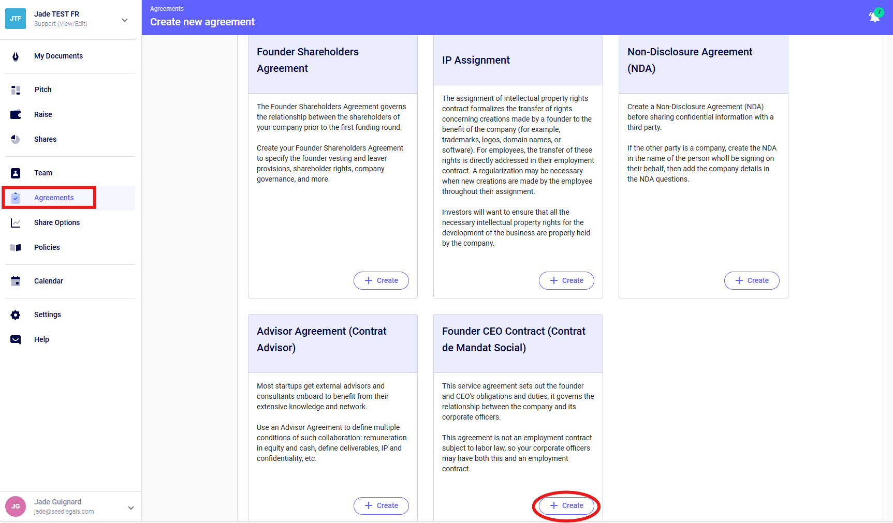Expand the Jade TEST FR company dropdown

[125, 20]
